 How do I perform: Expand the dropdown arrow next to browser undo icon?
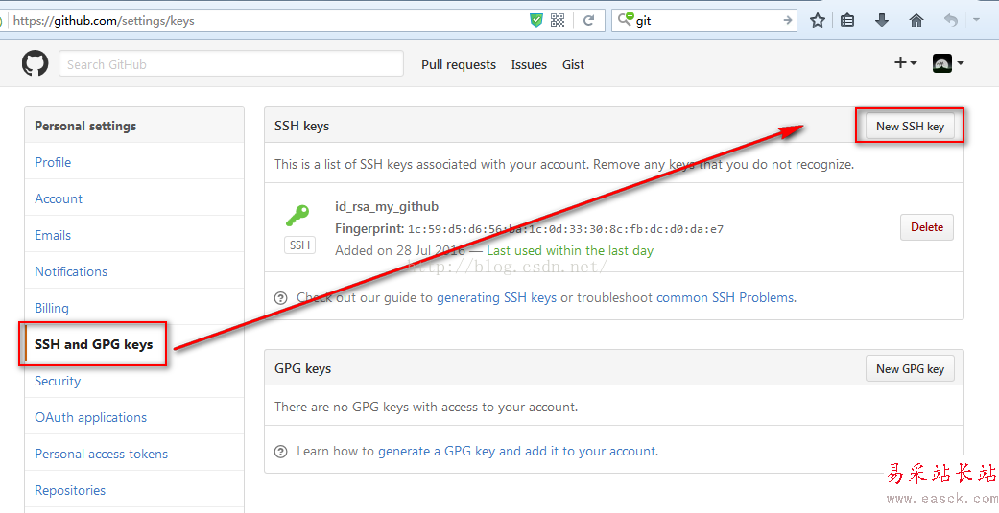coord(976,20)
